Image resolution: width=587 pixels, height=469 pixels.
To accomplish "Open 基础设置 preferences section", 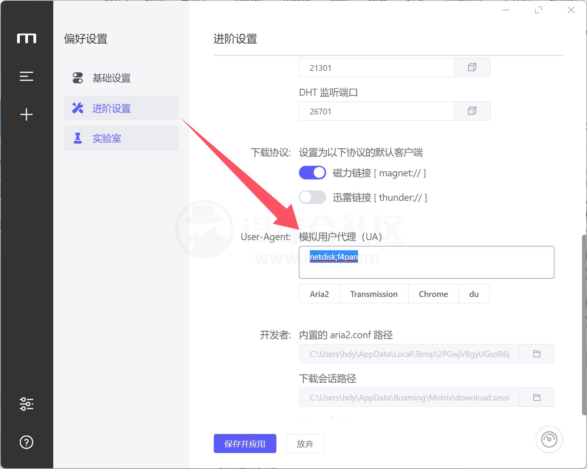I will coord(121,78).
